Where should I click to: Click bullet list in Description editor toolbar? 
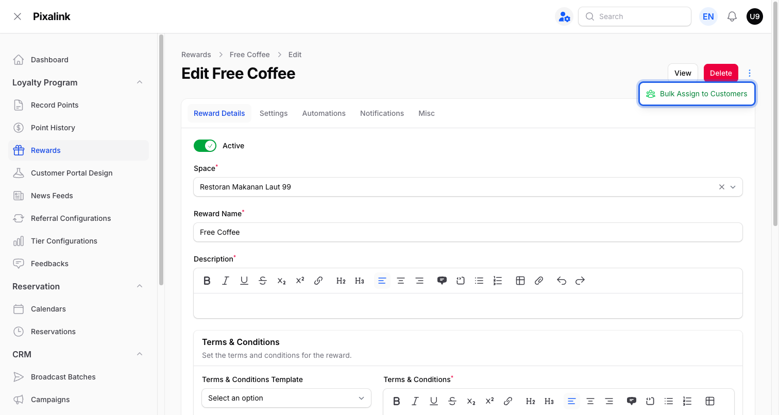pyautogui.click(x=479, y=281)
